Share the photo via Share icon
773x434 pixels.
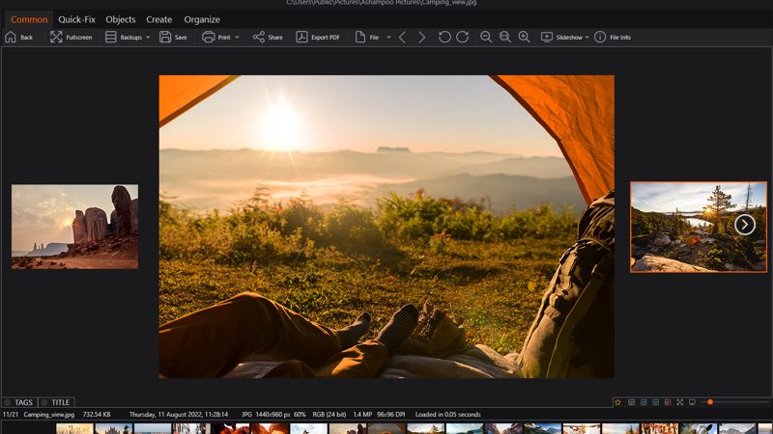click(258, 38)
